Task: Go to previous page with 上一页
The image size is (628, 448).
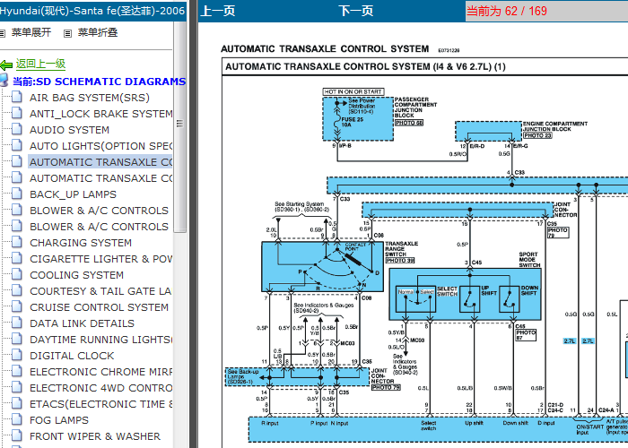Action: [x=218, y=11]
